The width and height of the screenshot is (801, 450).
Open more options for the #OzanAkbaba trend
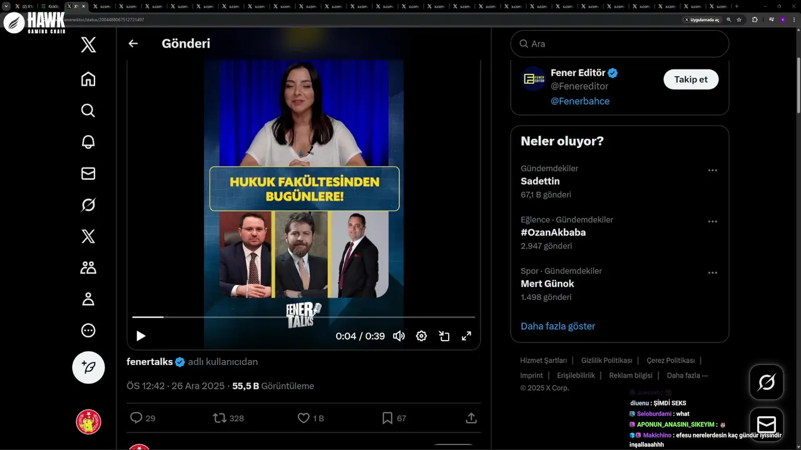point(712,221)
